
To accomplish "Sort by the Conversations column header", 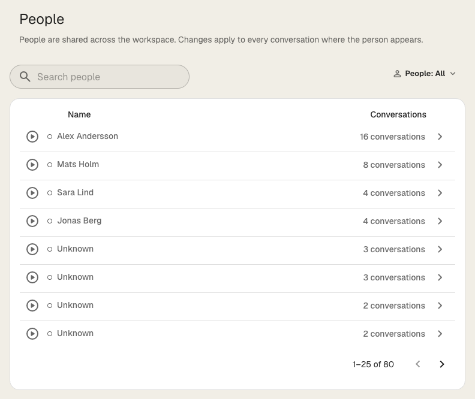I will click(398, 114).
